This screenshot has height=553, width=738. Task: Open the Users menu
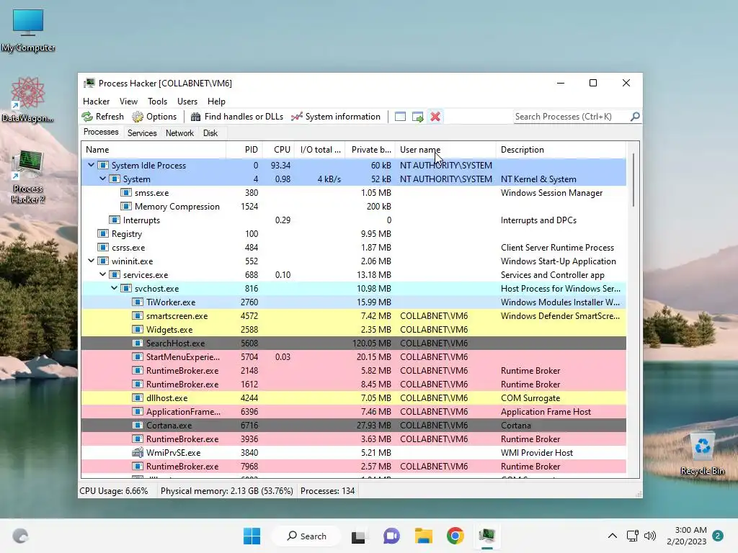(187, 101)
